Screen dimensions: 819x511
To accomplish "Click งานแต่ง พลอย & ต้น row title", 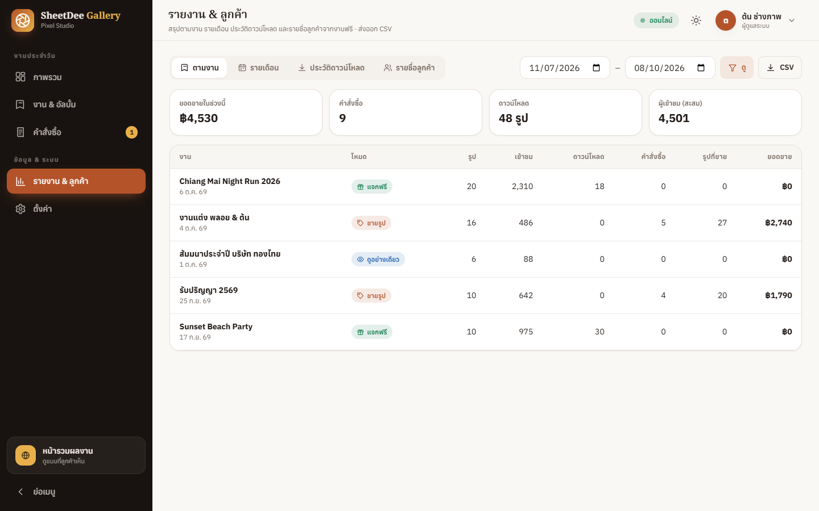I will coord(214,217).
